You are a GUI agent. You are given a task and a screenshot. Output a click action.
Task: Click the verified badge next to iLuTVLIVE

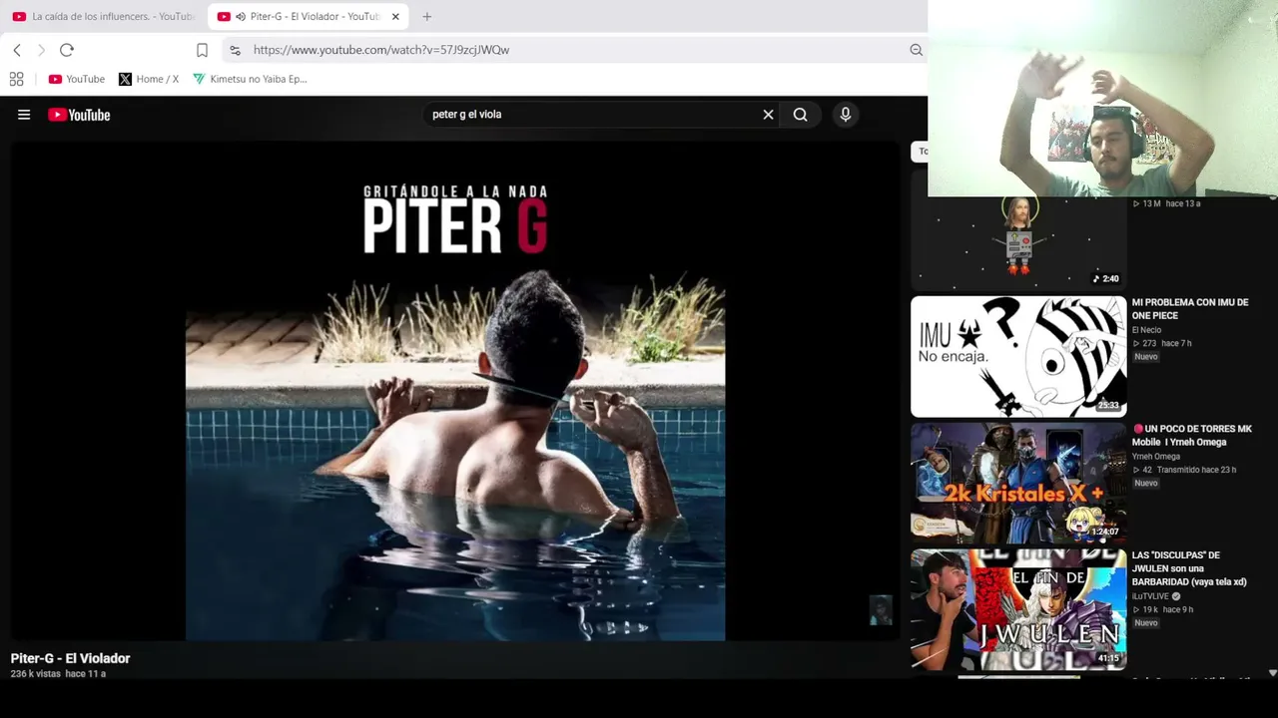click(x=1176, y=596)
